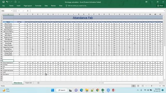Open Google Chrome from taskbar
Image resolution: width=166 pixels, height=93 pixels.
(98, 90)
